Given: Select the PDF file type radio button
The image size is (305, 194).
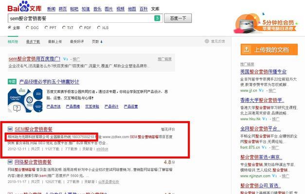Looking at the screenshot, I should pyautogui.click(x=81, y=28).
